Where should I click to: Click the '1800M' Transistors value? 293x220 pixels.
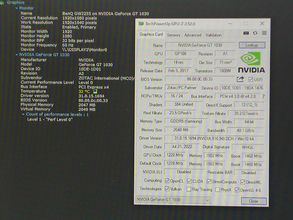tap(225, 71)
